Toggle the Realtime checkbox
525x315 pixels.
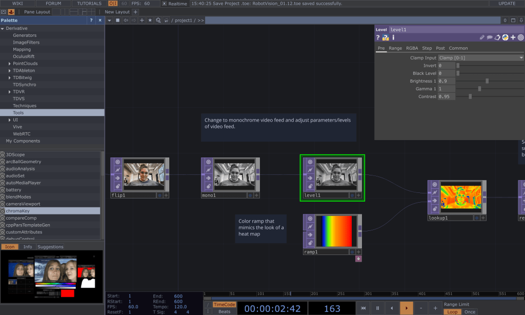[x=164, y=4]
